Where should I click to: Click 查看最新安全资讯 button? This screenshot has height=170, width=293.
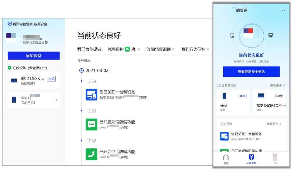point(251,72)
